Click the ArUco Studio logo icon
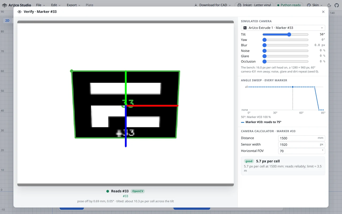Image resolution: width=342 pixels, height=214 pixels. click(x=5, y=5)
